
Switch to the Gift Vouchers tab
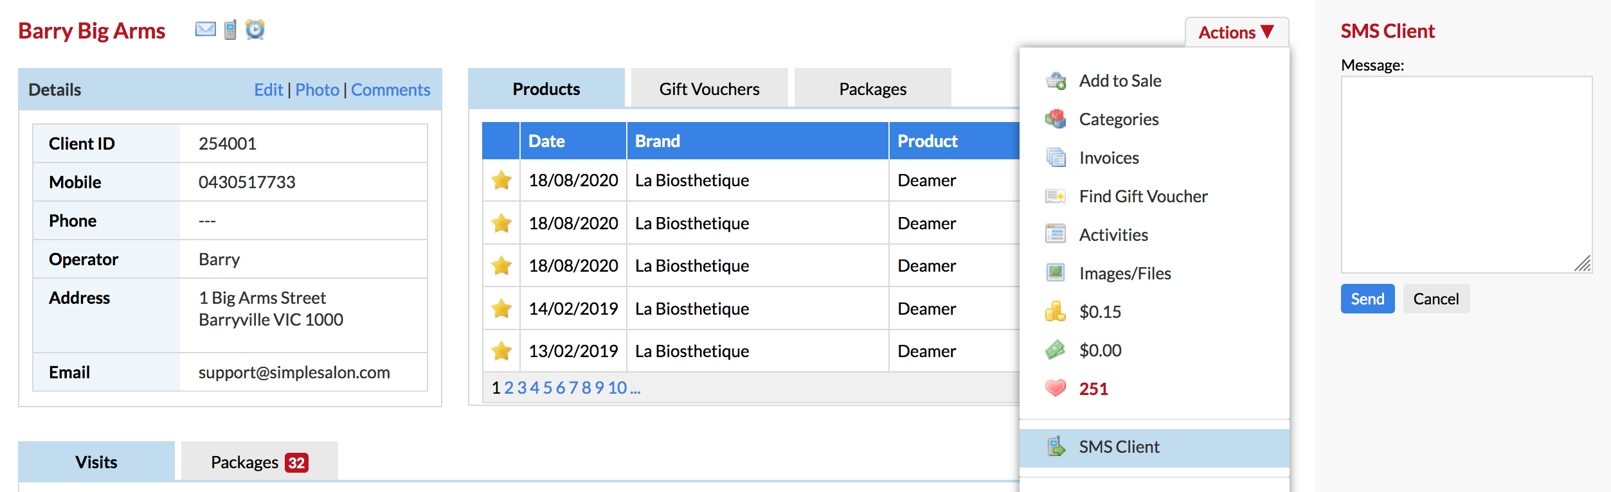pos(710,89)
